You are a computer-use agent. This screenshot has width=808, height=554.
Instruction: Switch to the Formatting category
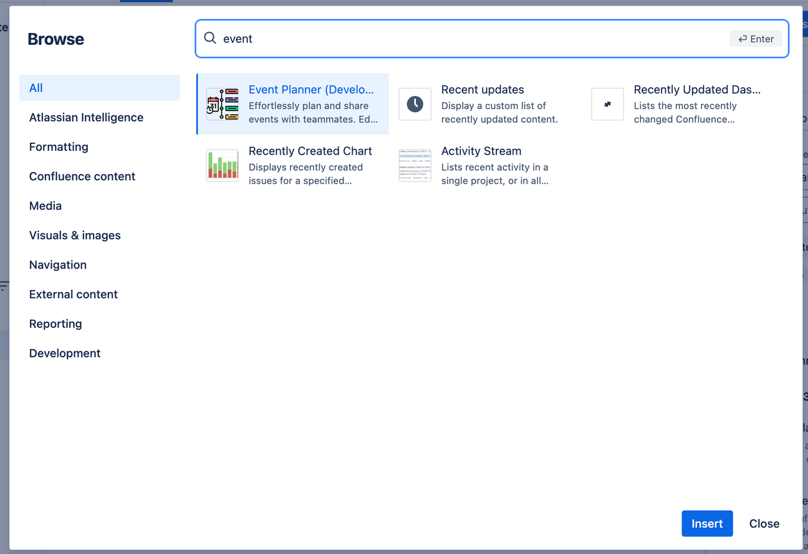[59, 147]
